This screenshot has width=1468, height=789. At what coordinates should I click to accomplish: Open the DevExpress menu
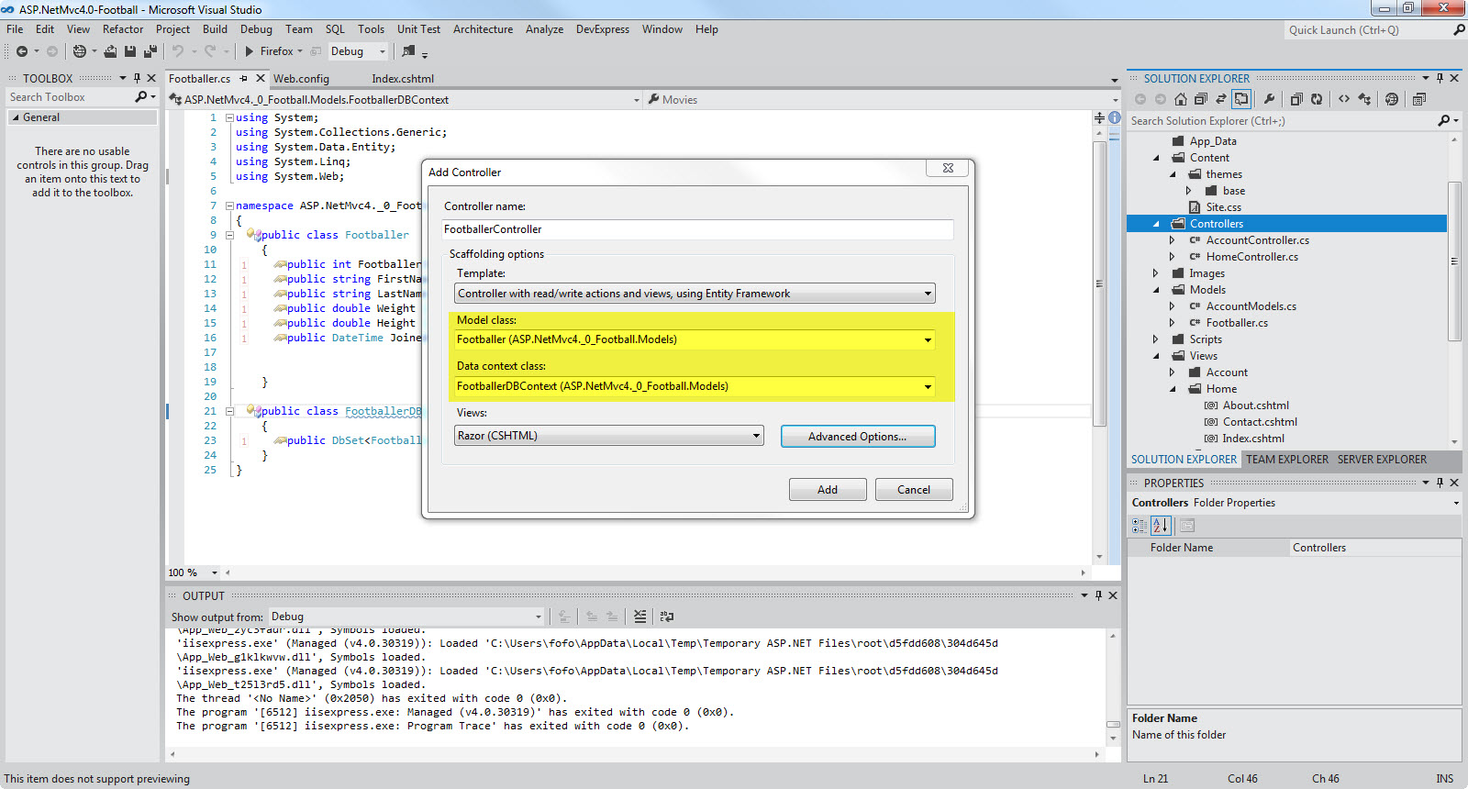pyautogui.click(x=603, y=29)
